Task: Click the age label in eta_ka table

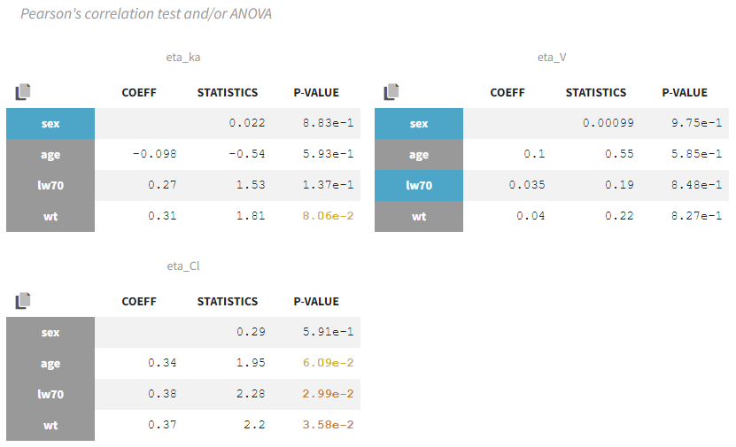Action: [x=50, y=154]
